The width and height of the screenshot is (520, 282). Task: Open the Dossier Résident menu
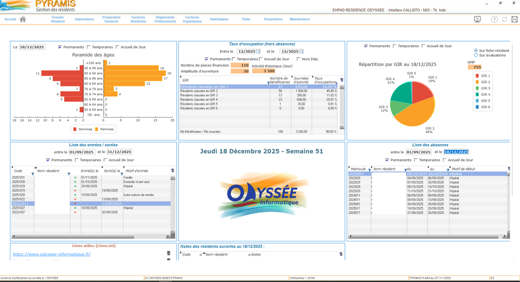click(x=58, y=19)
